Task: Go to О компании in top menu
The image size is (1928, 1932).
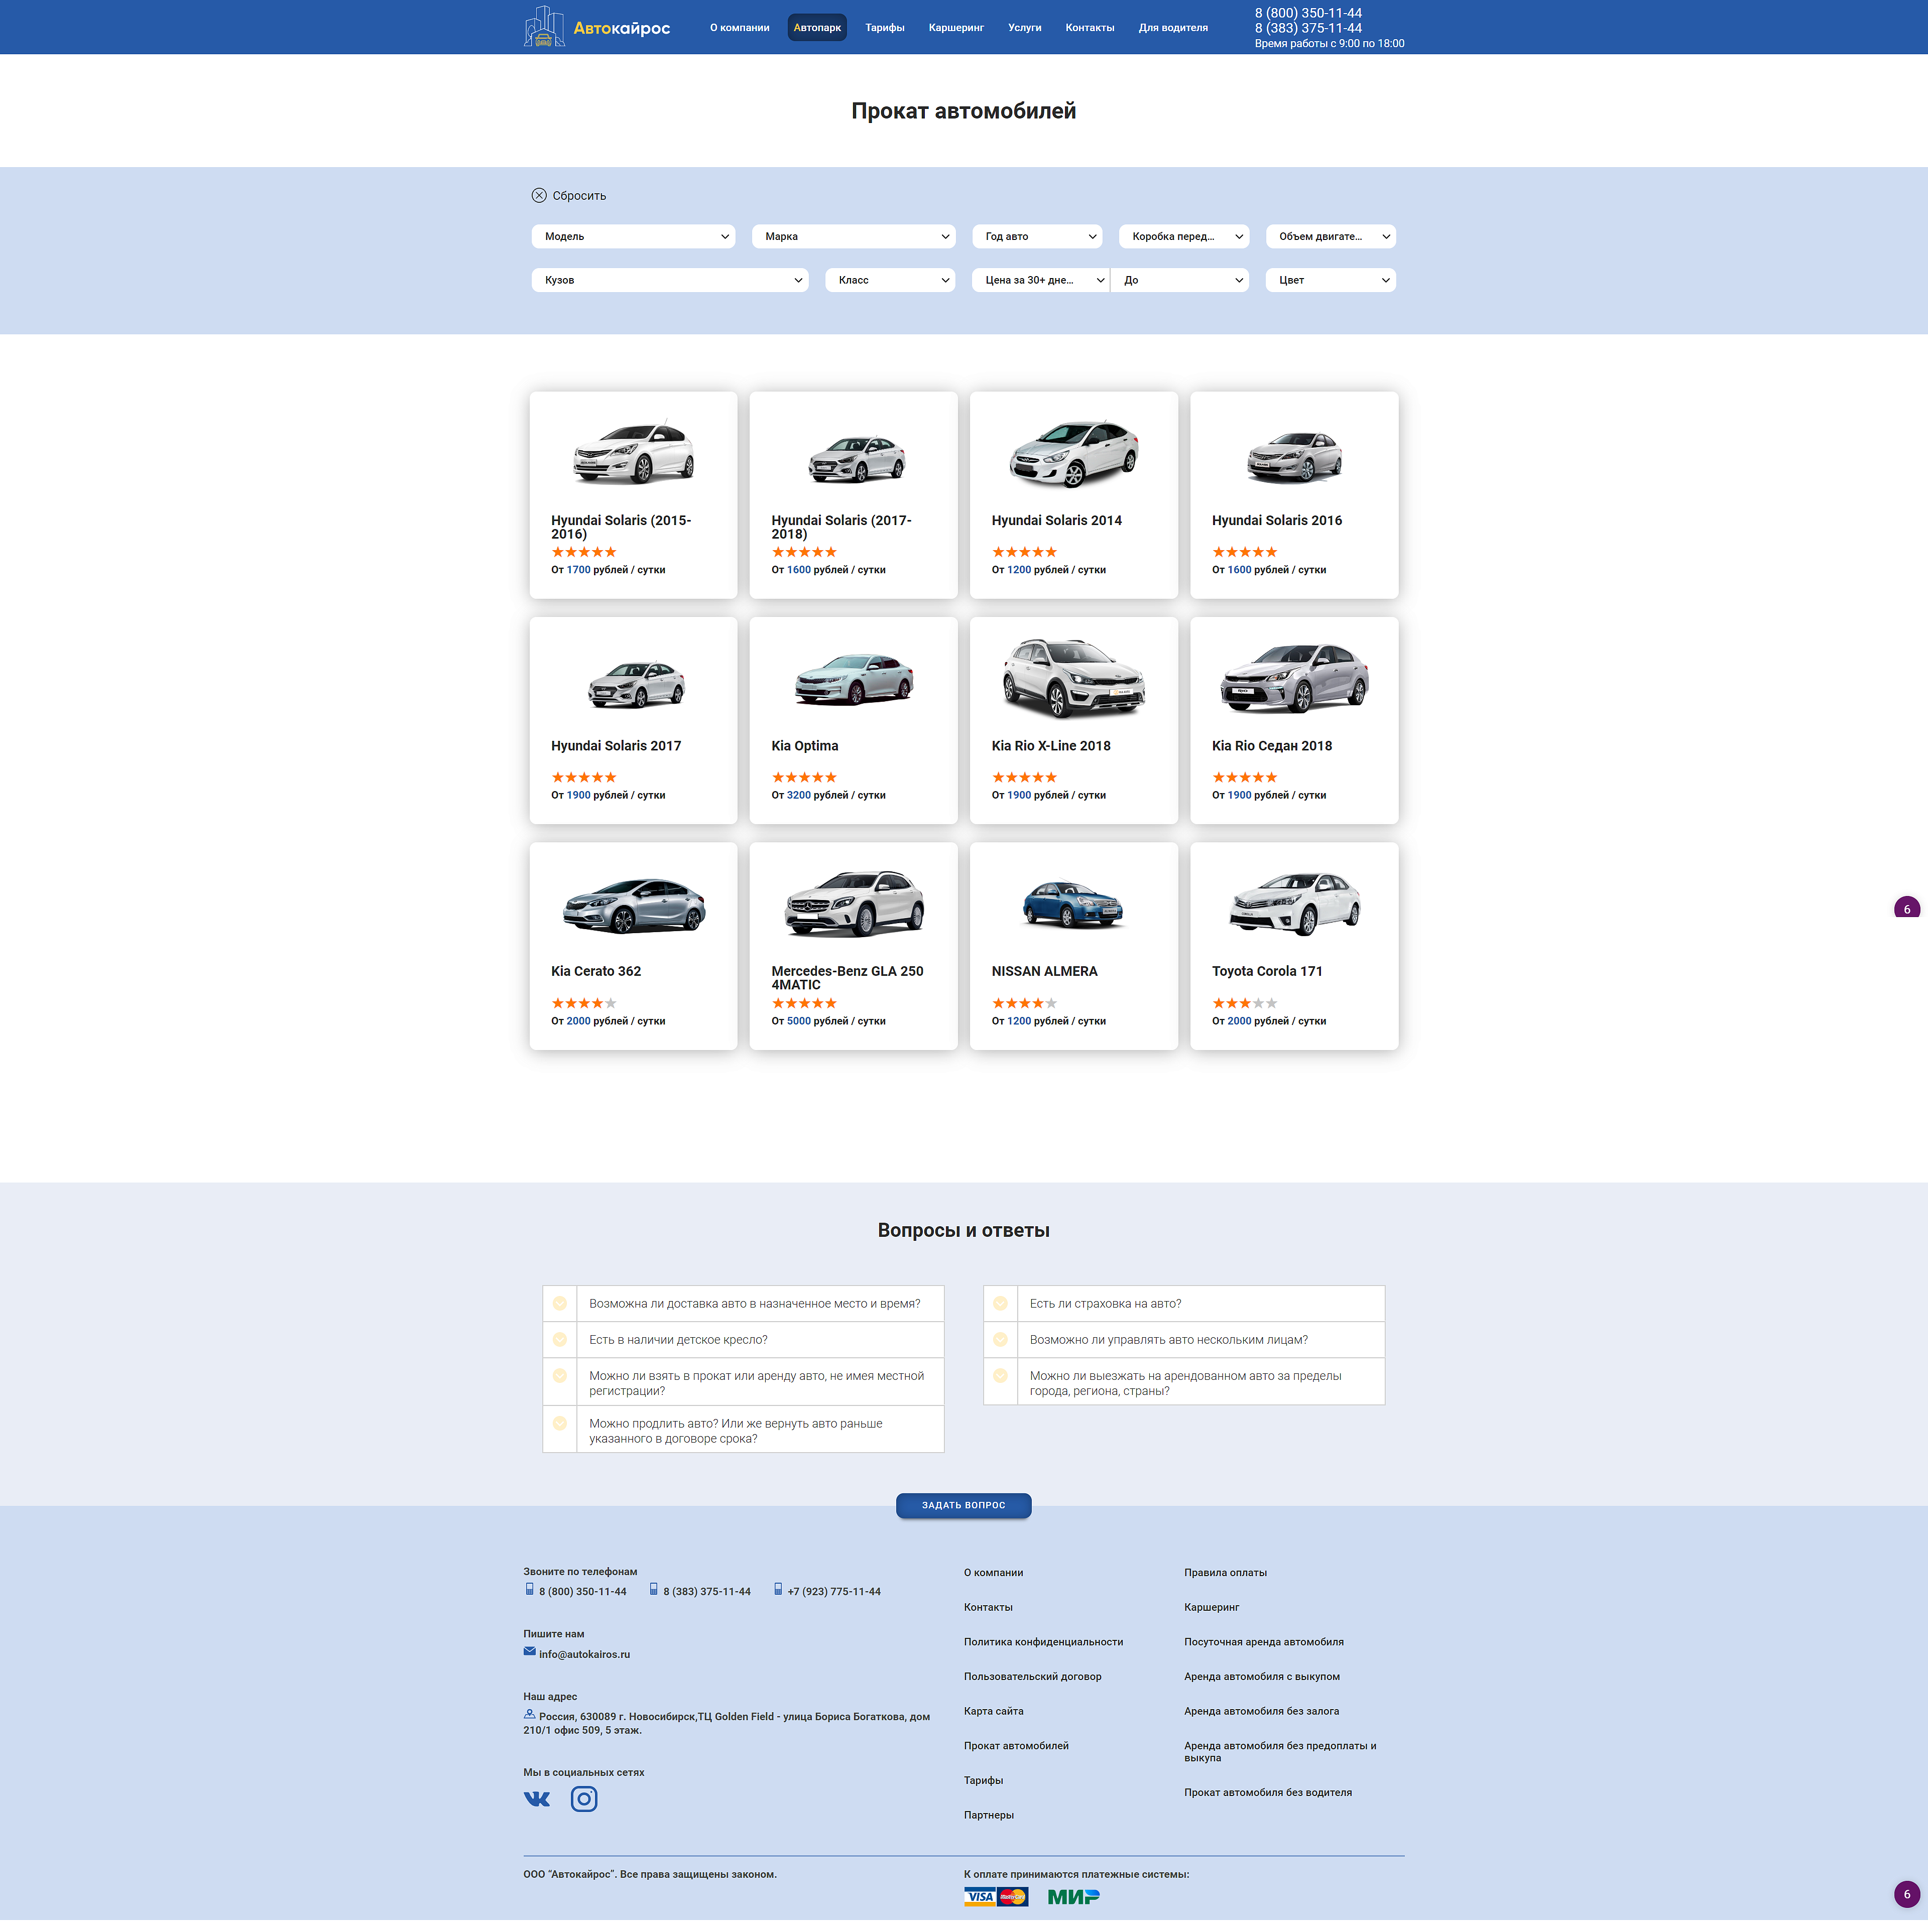Action: [740, 28]
